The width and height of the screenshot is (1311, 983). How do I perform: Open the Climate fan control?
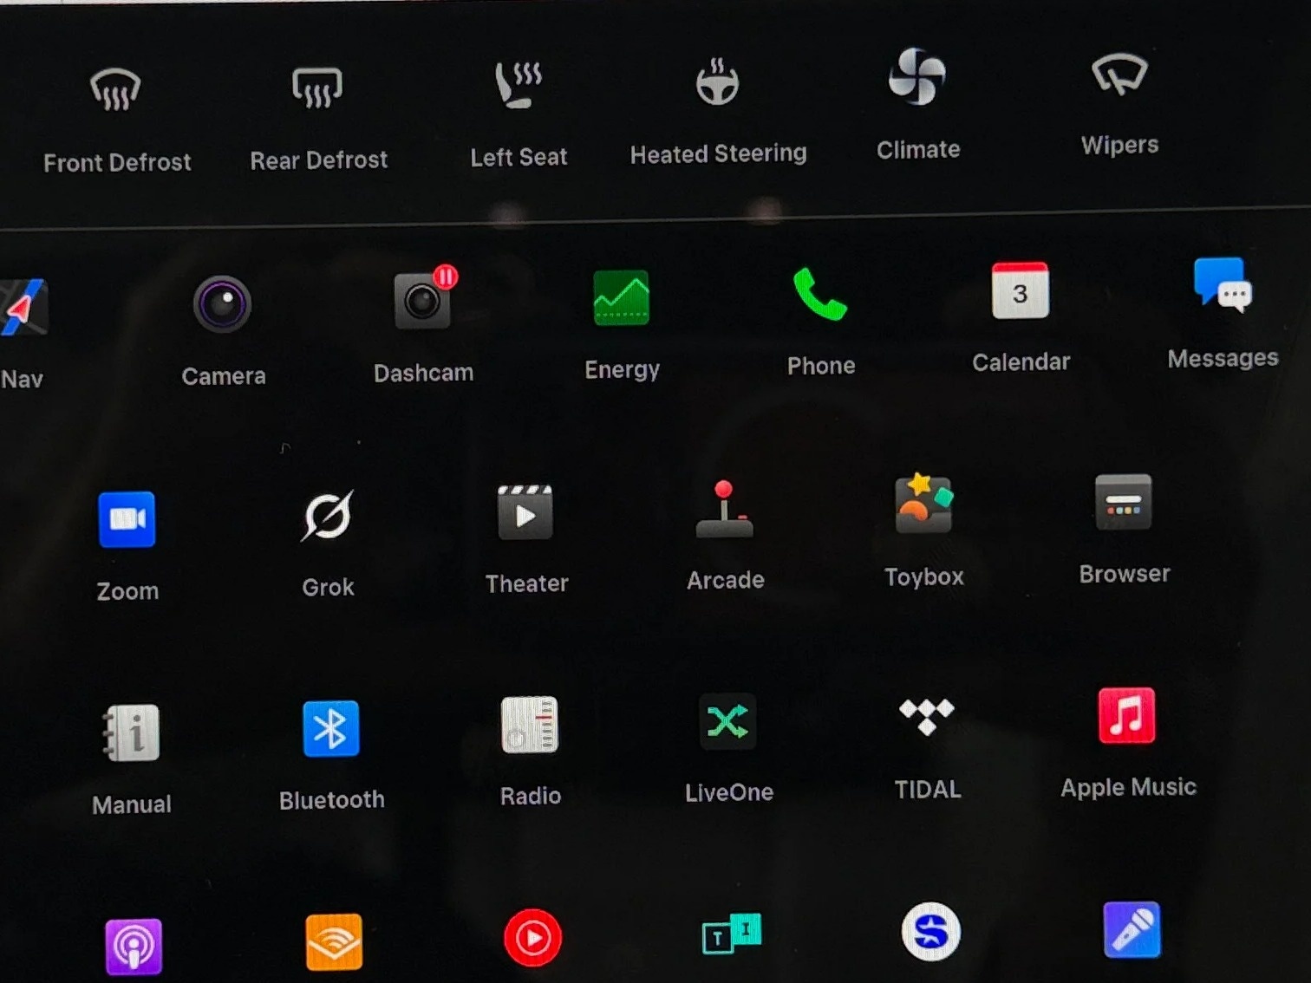[916, 76]
